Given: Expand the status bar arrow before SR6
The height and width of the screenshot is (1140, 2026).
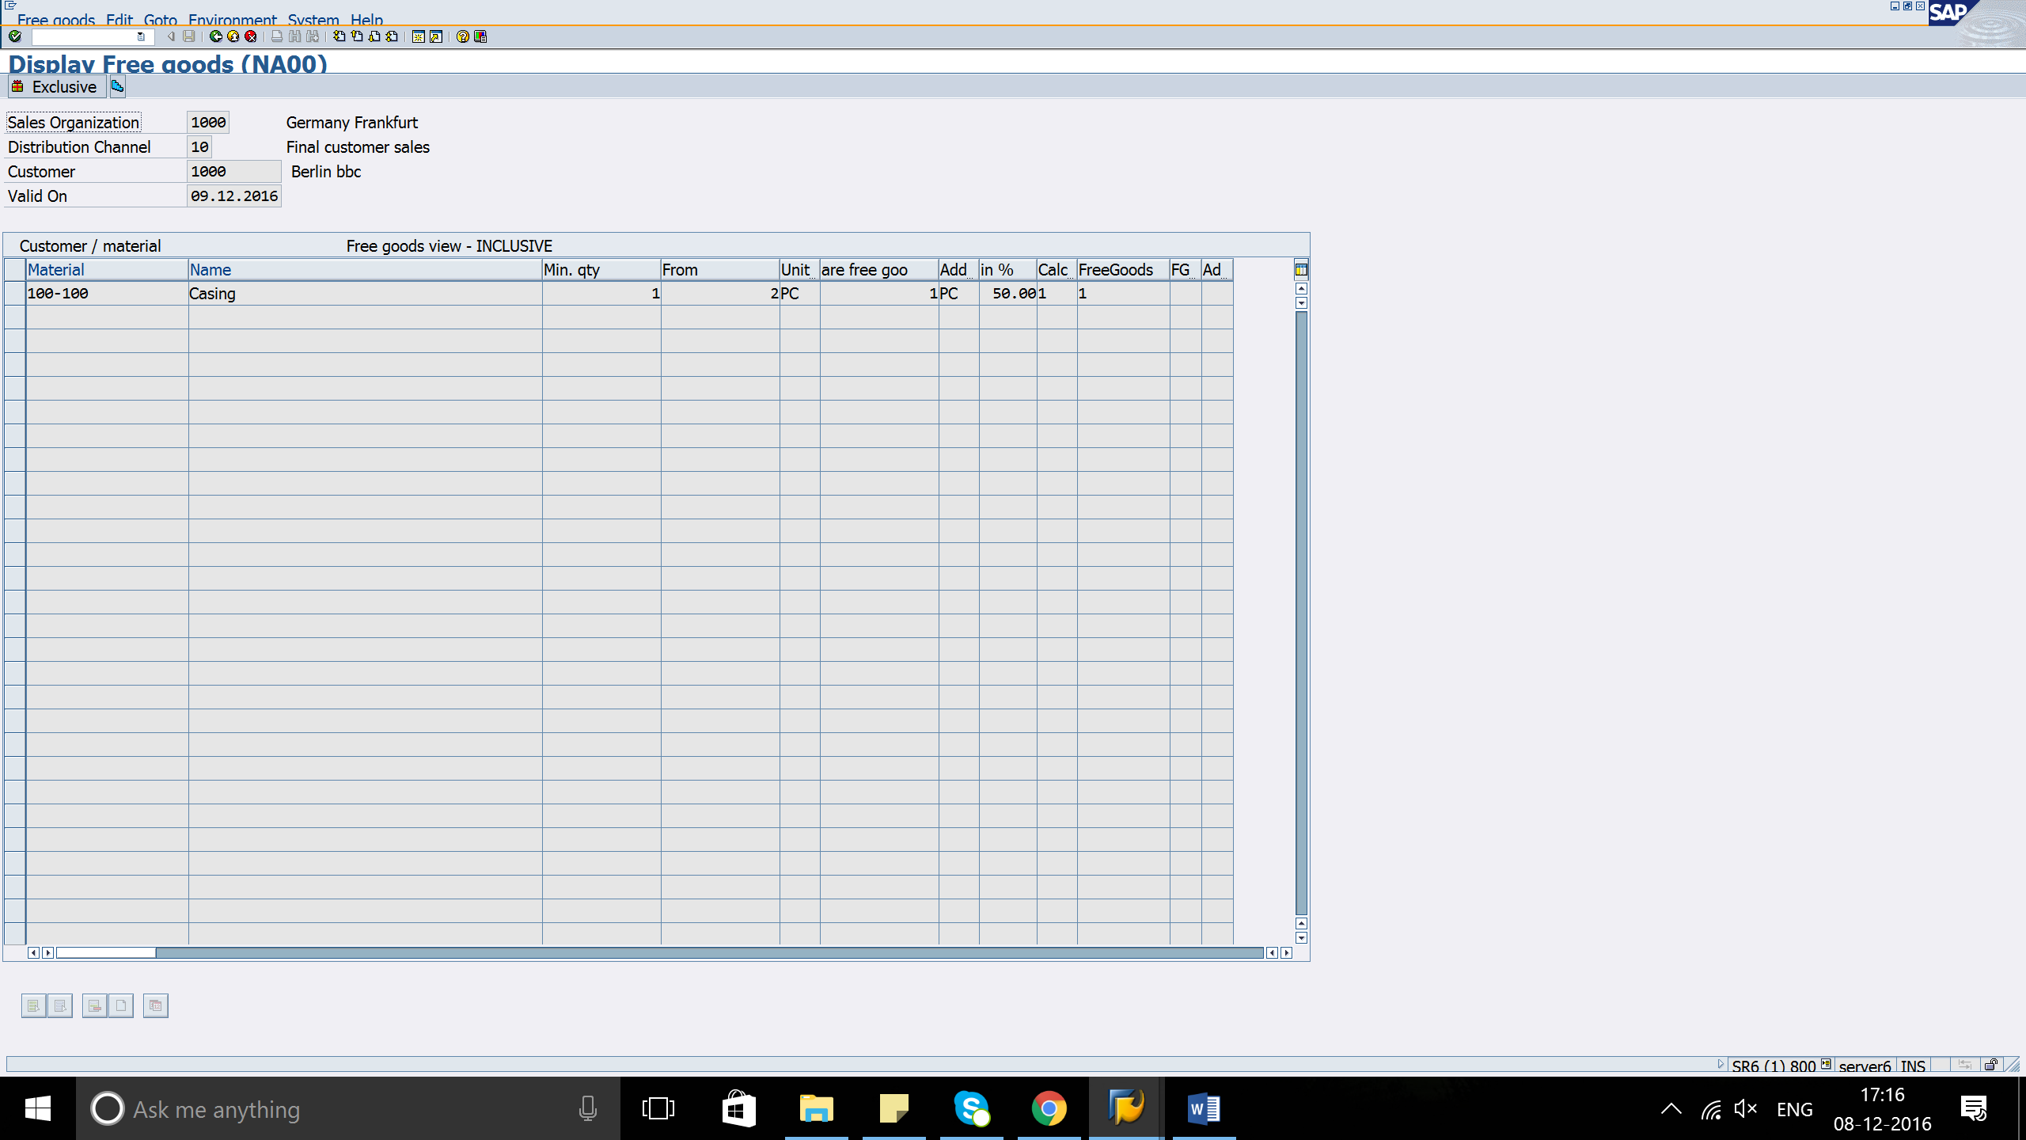Looking at the screenshot, I should point(1721,1065).
